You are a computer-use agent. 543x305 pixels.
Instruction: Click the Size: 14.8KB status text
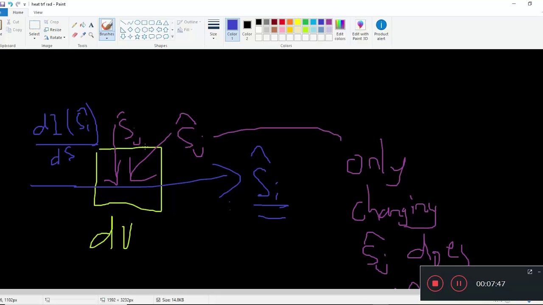coord(173,300)
